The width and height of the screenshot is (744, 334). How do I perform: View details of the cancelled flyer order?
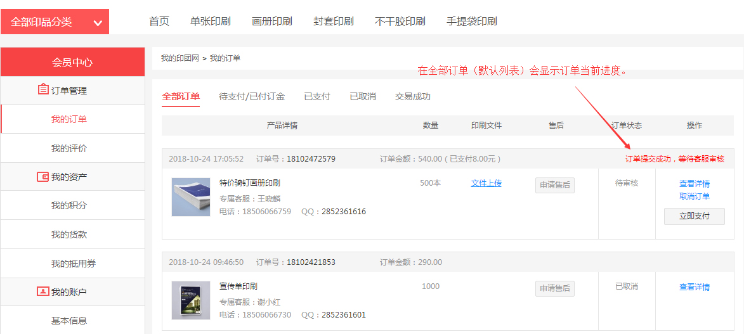694,287
